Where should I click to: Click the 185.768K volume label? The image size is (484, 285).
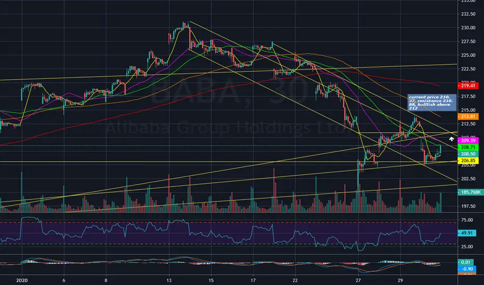pyautogui.click(x=470, y=192)
